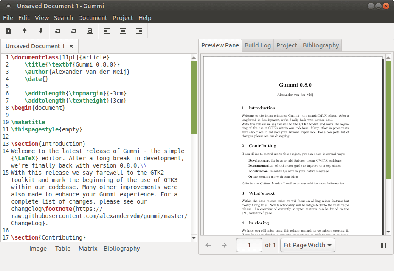
Task: Go to the previous preview page
Action: [208, 245]
